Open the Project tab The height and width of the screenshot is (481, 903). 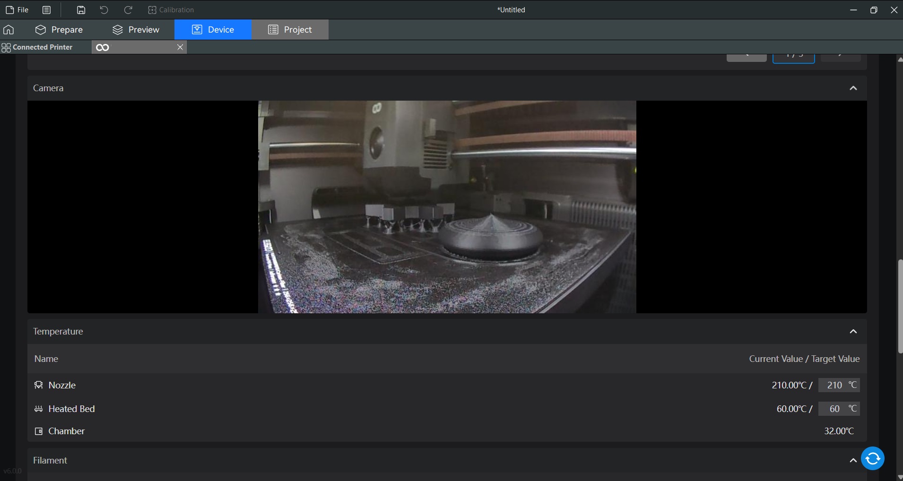point(290,30)
